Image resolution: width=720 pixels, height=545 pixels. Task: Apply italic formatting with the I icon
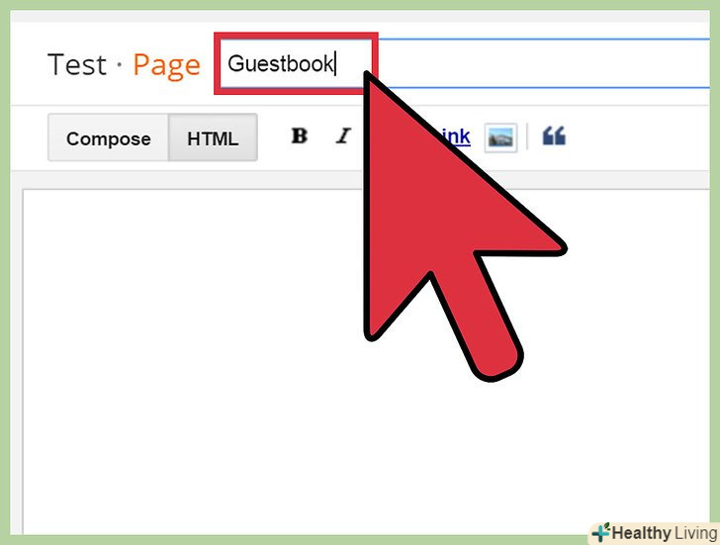pos(343,136)
